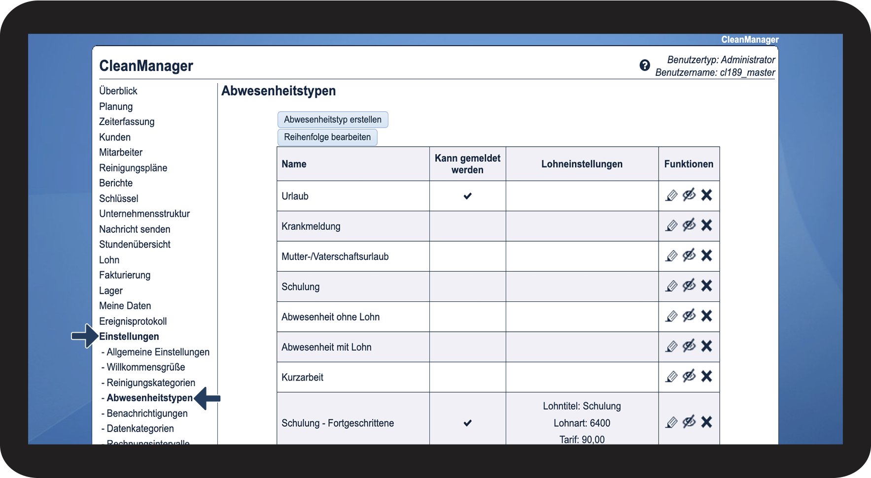Click the Urlaub name cell
This screenshot has height=478, width=871.
[x=353, y=196]
